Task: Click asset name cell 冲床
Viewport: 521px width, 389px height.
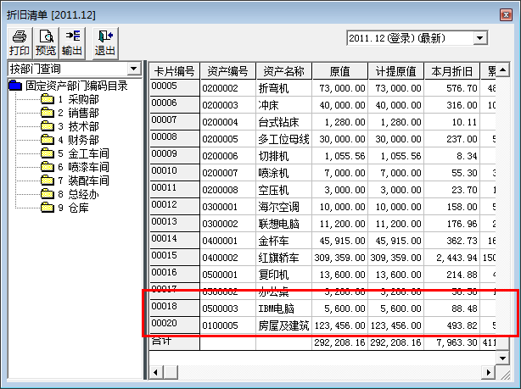Action: [283, 105]
